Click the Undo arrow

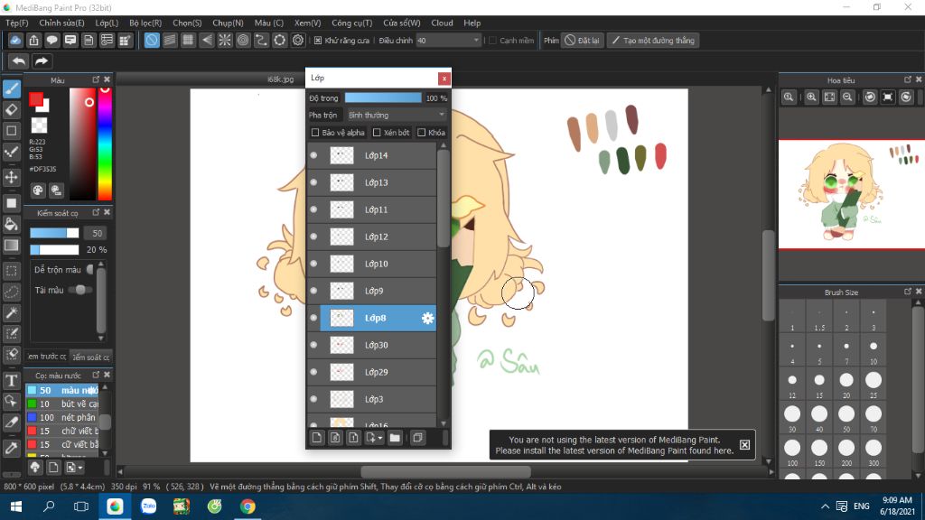click(19, 60)
